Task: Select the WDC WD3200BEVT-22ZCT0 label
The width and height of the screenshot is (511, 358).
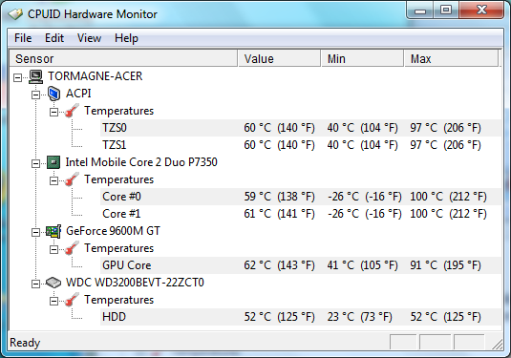Action: pos(135,283)
